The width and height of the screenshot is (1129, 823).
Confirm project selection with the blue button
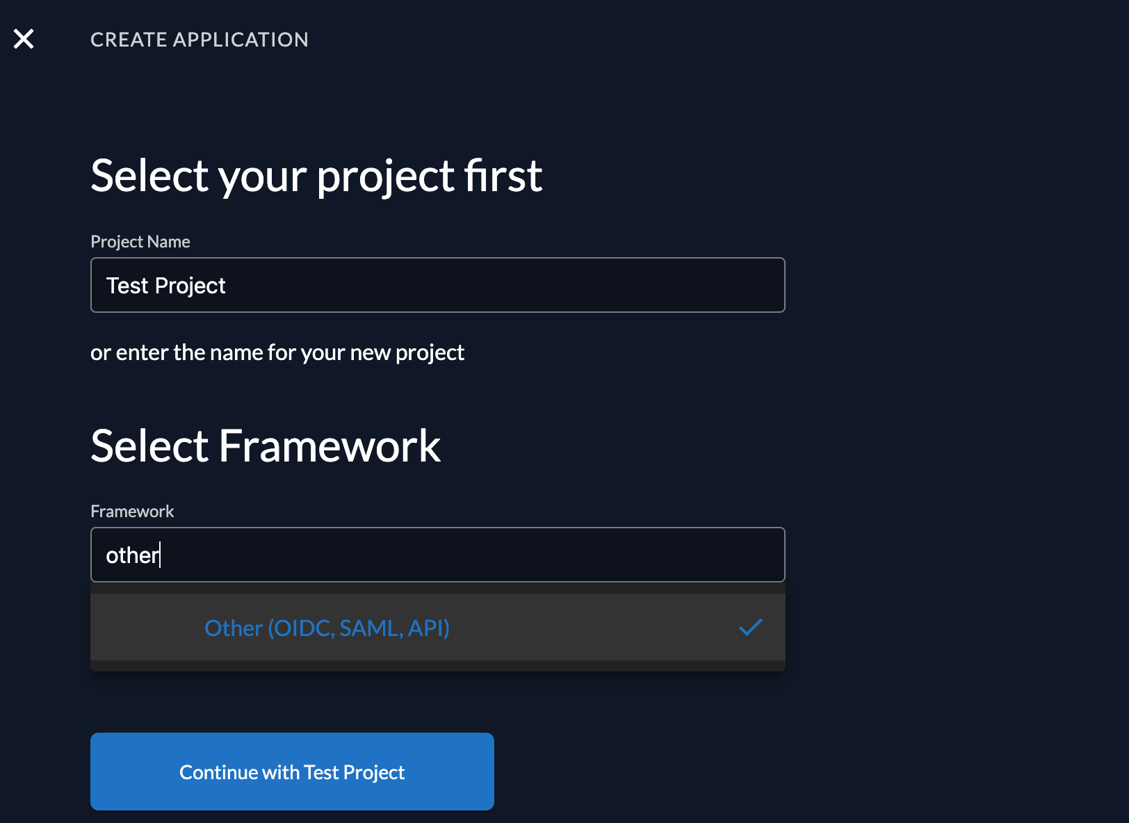point(292,772)
